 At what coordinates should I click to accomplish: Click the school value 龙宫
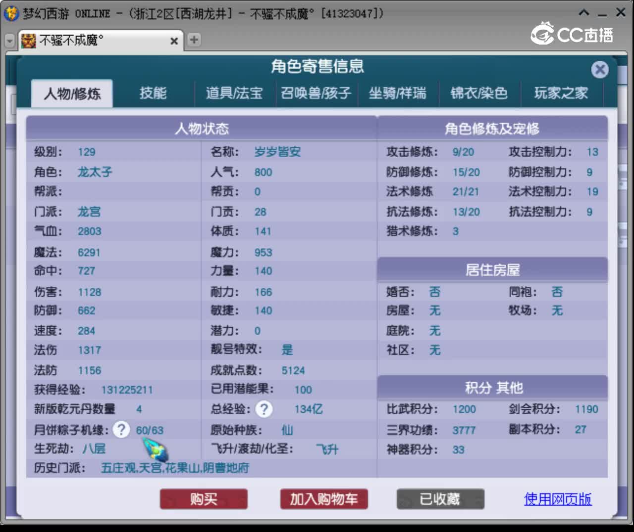tap(89, 212)
